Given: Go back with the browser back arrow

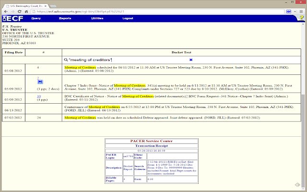Looking at the screenshot, I should (6, 12).
